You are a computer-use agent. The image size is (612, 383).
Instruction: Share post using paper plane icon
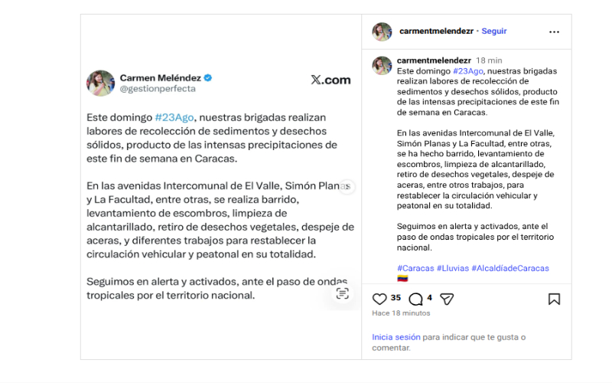click(x=447, y=299)
